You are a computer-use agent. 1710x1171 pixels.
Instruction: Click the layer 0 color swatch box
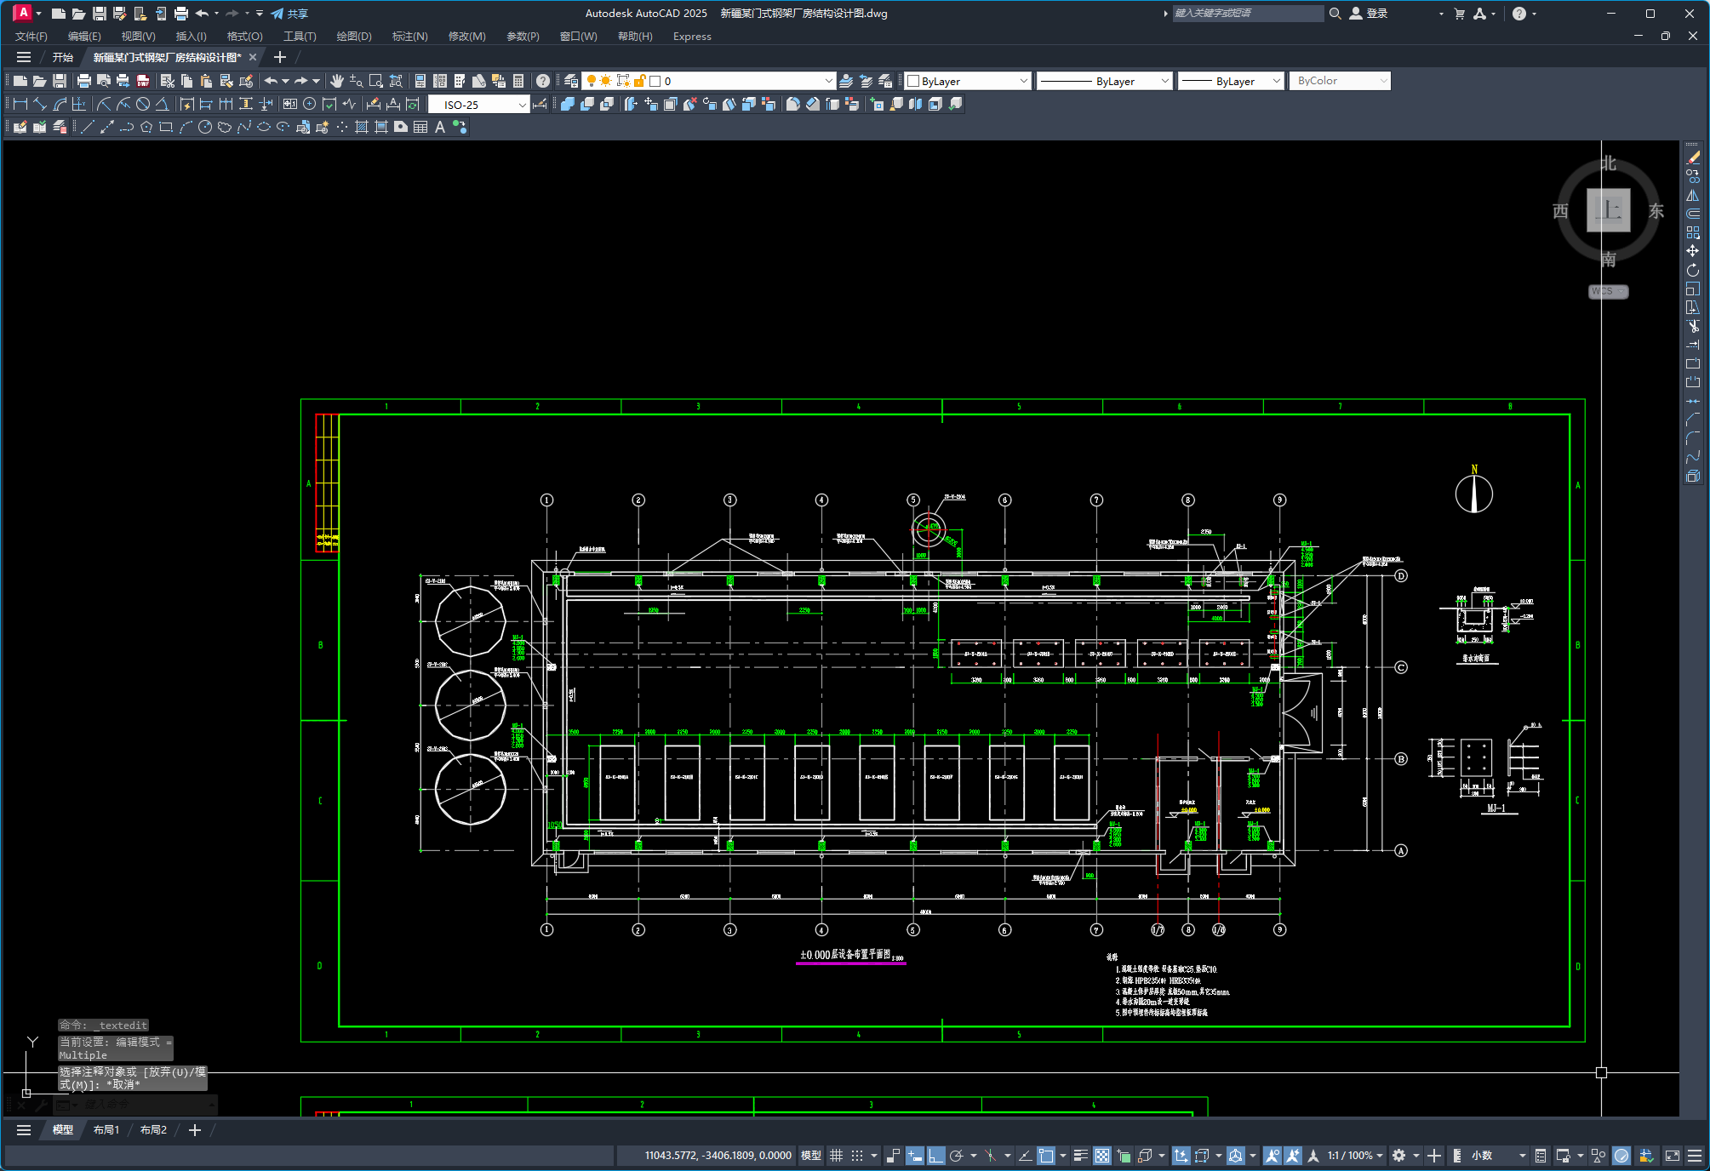pyautogui.click(x=655, y=81)
